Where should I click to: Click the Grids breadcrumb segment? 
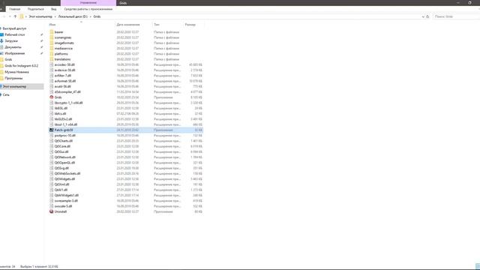click(x=97, y=16)
